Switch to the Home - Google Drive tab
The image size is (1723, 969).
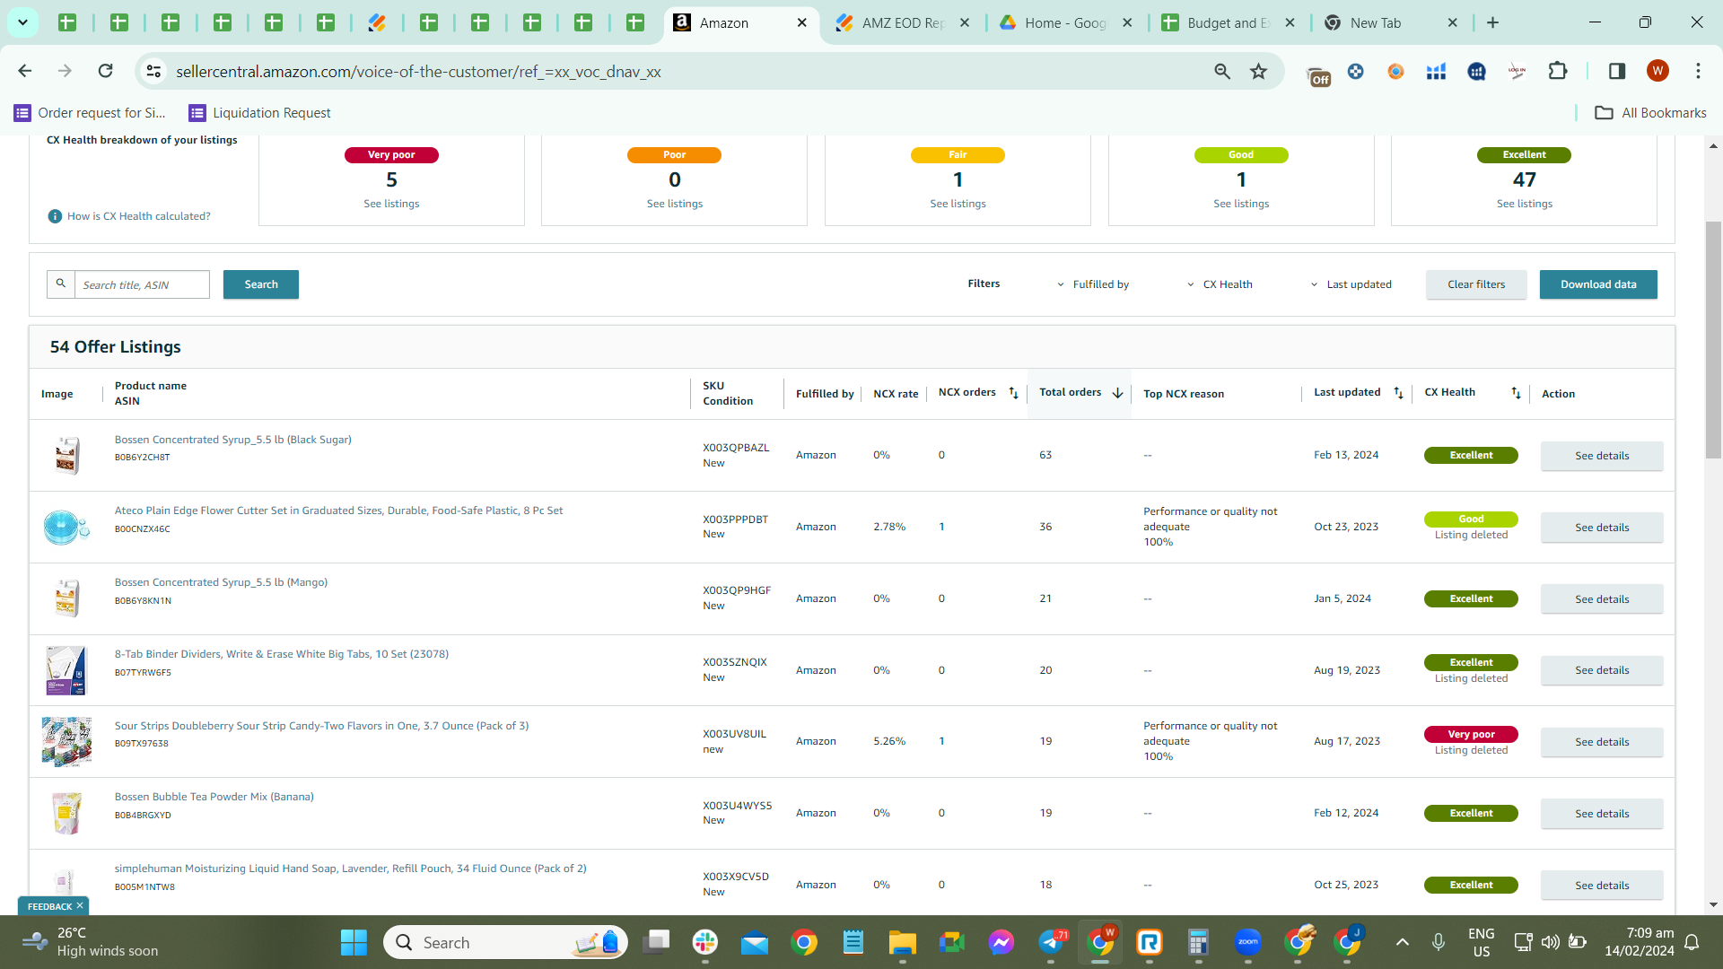click(1065, 23)
